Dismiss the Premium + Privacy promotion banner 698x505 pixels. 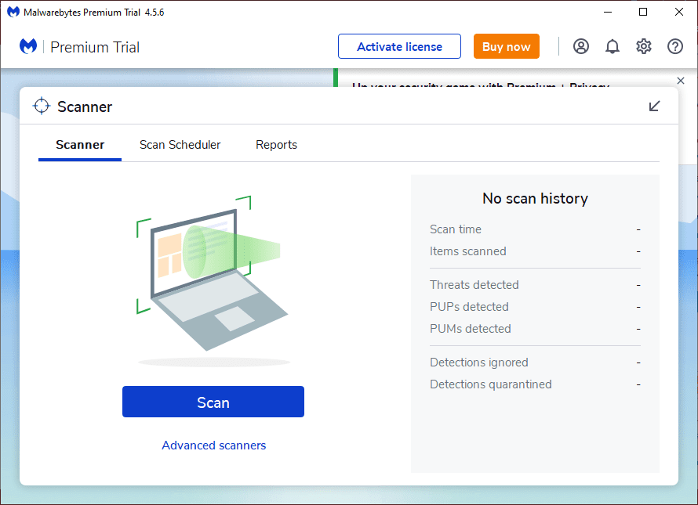681,81
